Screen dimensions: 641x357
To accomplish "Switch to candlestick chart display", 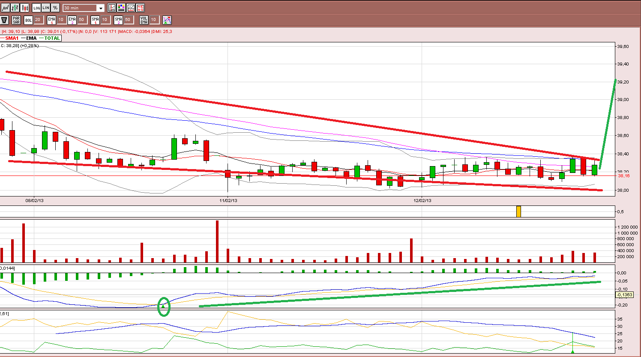I will (24, 8).
